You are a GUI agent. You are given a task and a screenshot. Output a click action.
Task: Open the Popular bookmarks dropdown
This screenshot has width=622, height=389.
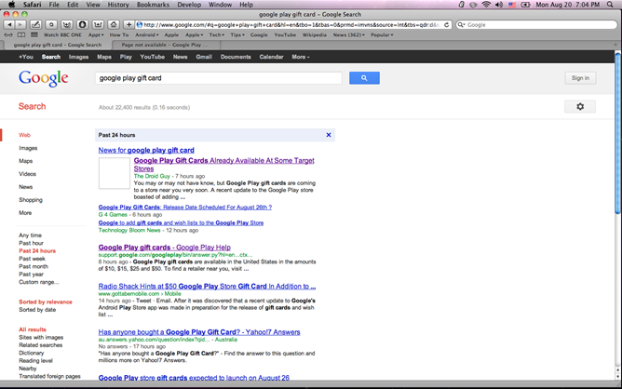(x=382, y=34)
